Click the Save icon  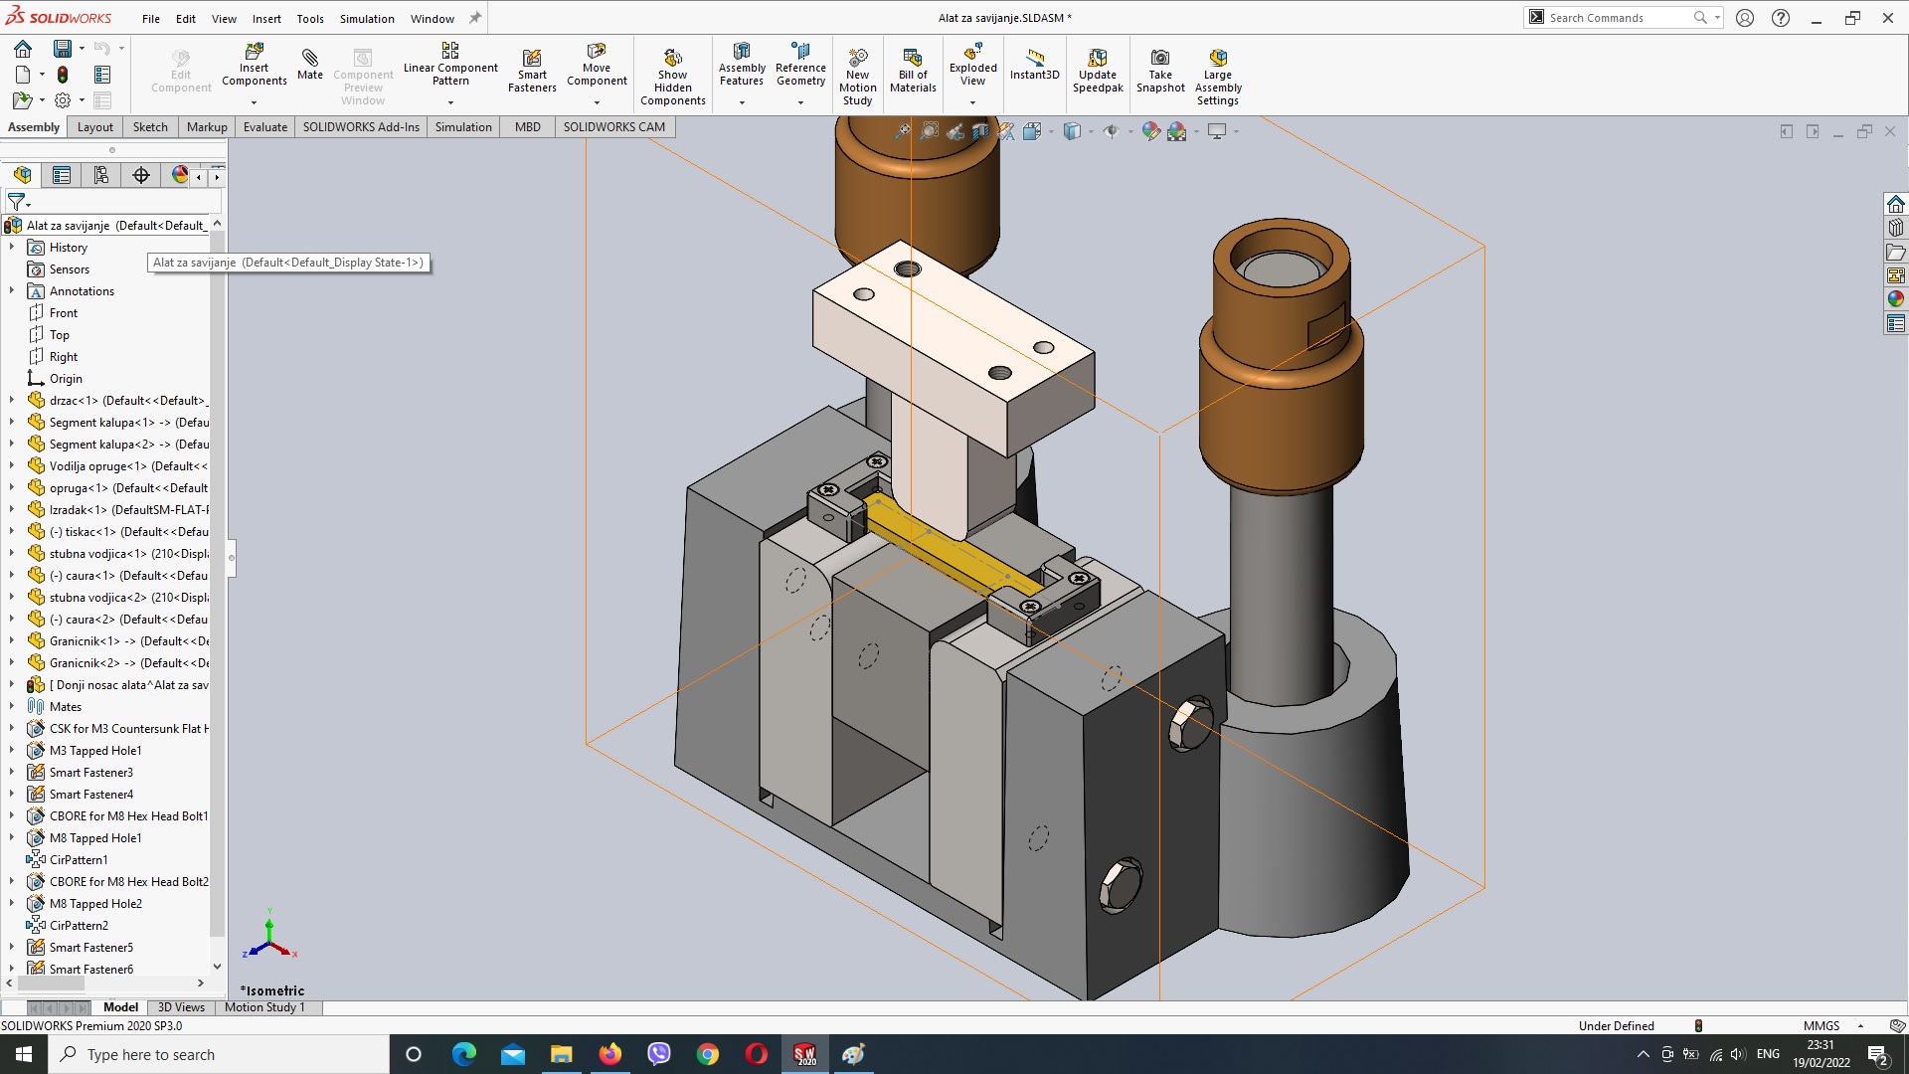[63, 48]
